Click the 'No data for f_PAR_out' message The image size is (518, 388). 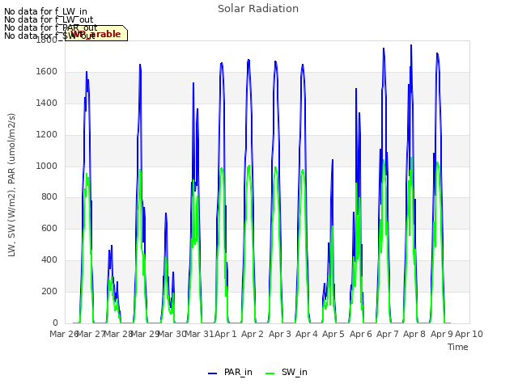coord(50,27)
